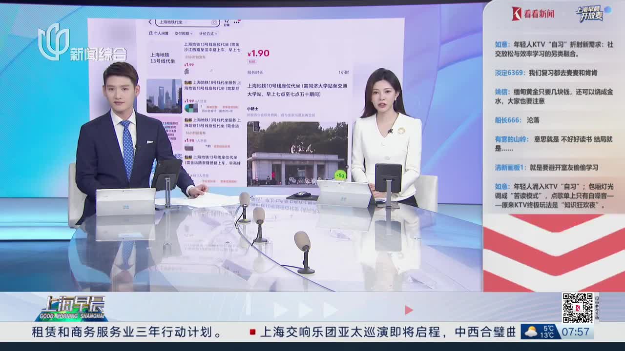Tap the back arrow beside search bar
This screenshot has width=625, height=351.
(150, 22)
